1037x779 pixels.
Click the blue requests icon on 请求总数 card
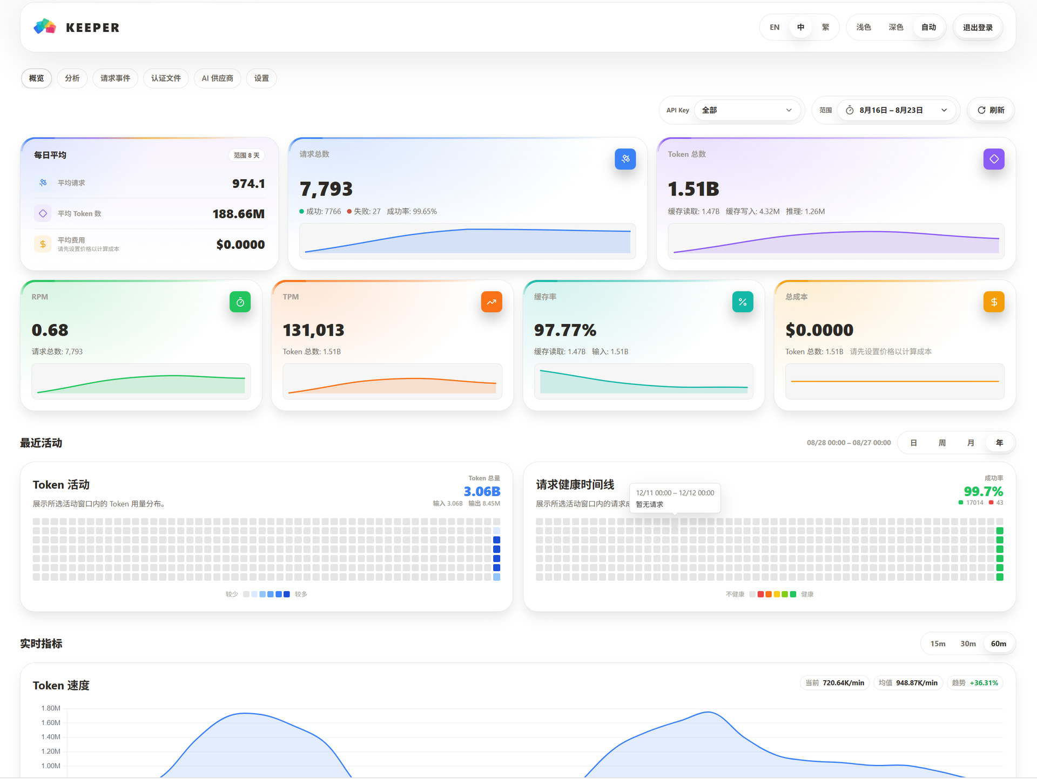(625, 159)
